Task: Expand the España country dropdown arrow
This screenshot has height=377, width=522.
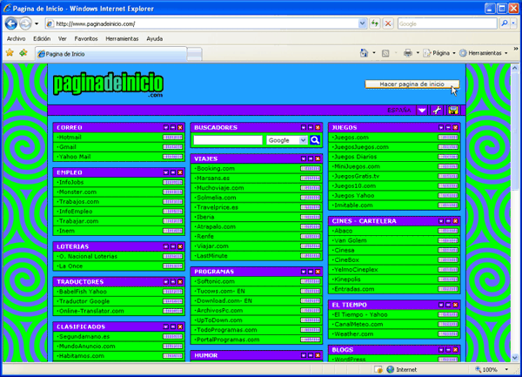Action: coord(422,111)
